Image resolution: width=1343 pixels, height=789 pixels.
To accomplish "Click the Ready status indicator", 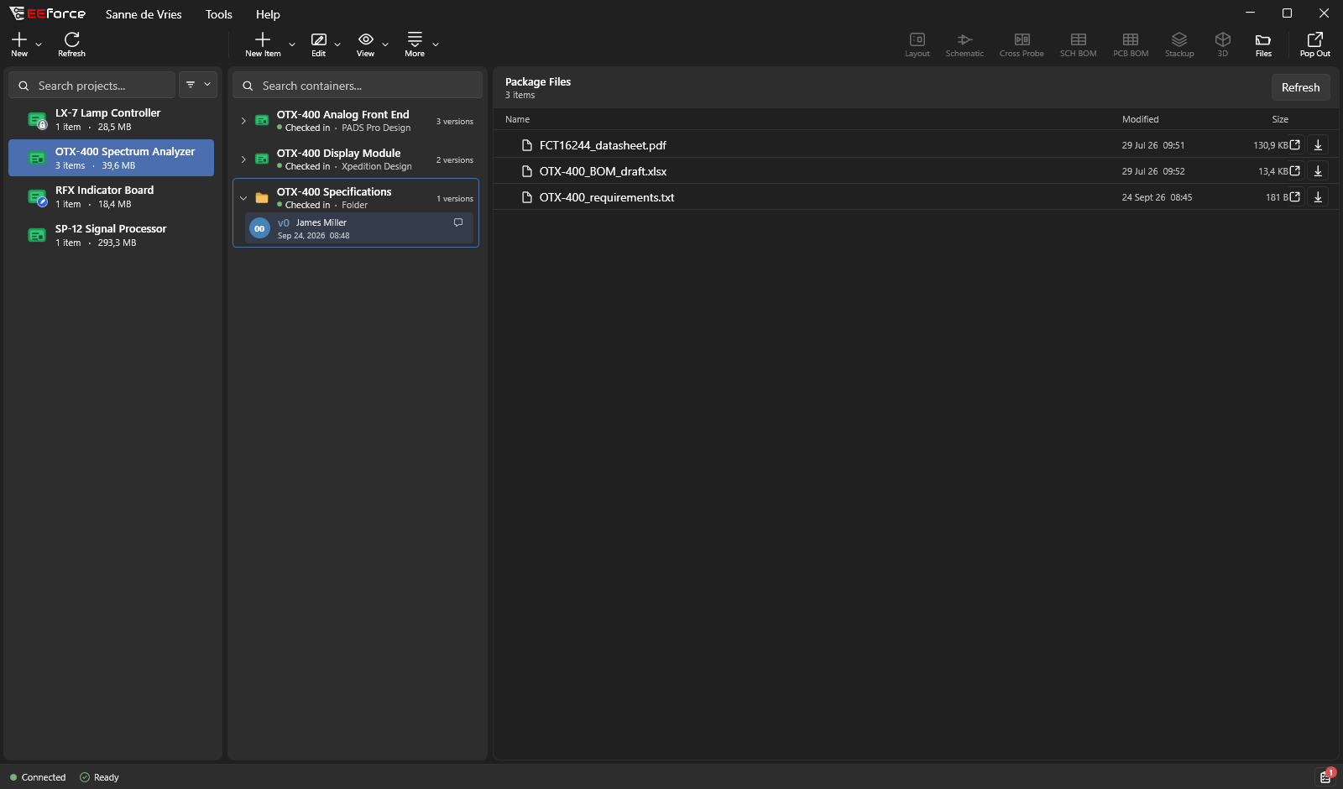I will (x=99, y=777).
